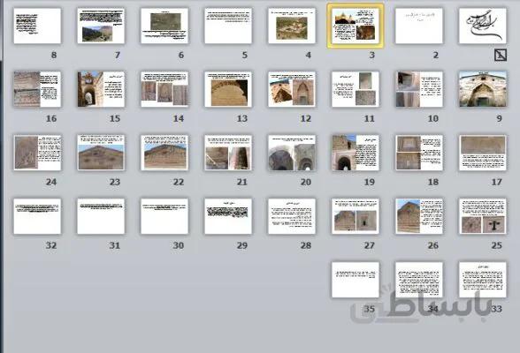Click slide 33 text thumbnail

coord(483,280)
